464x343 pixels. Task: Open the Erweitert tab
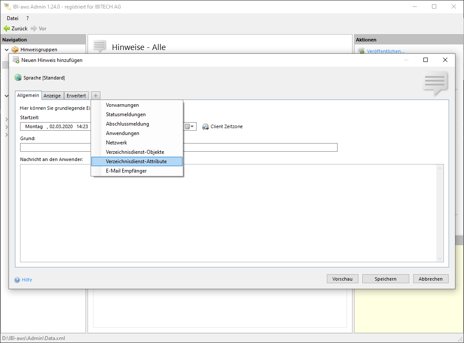click(x=76, y=96)
